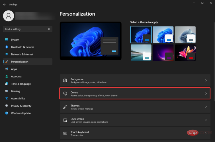Click the Colors palette icon

tap(65, 93)
